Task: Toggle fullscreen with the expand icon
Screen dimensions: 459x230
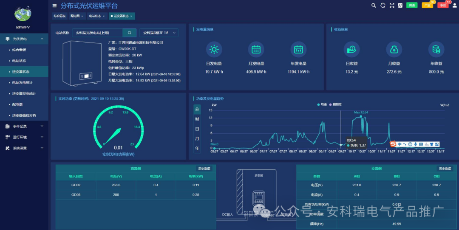Action: (392, 5)
